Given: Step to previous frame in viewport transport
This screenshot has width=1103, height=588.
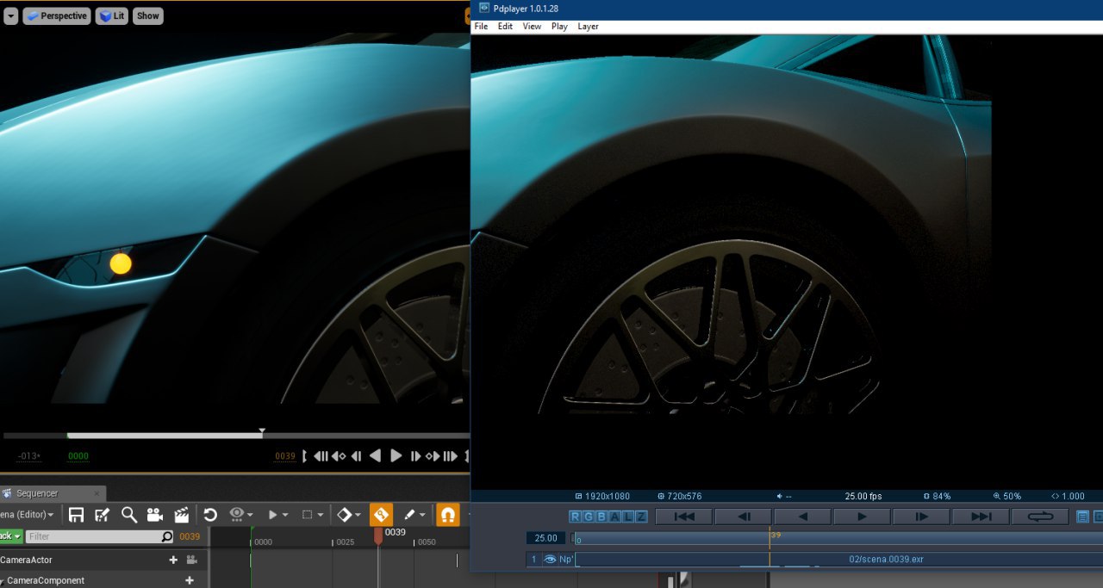Looking at the screenshot, I should tap(356, 456).
